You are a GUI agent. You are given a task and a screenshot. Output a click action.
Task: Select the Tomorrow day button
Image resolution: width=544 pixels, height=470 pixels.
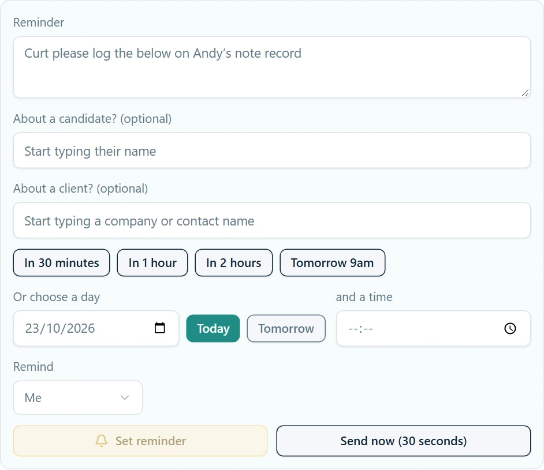point(286,328)
